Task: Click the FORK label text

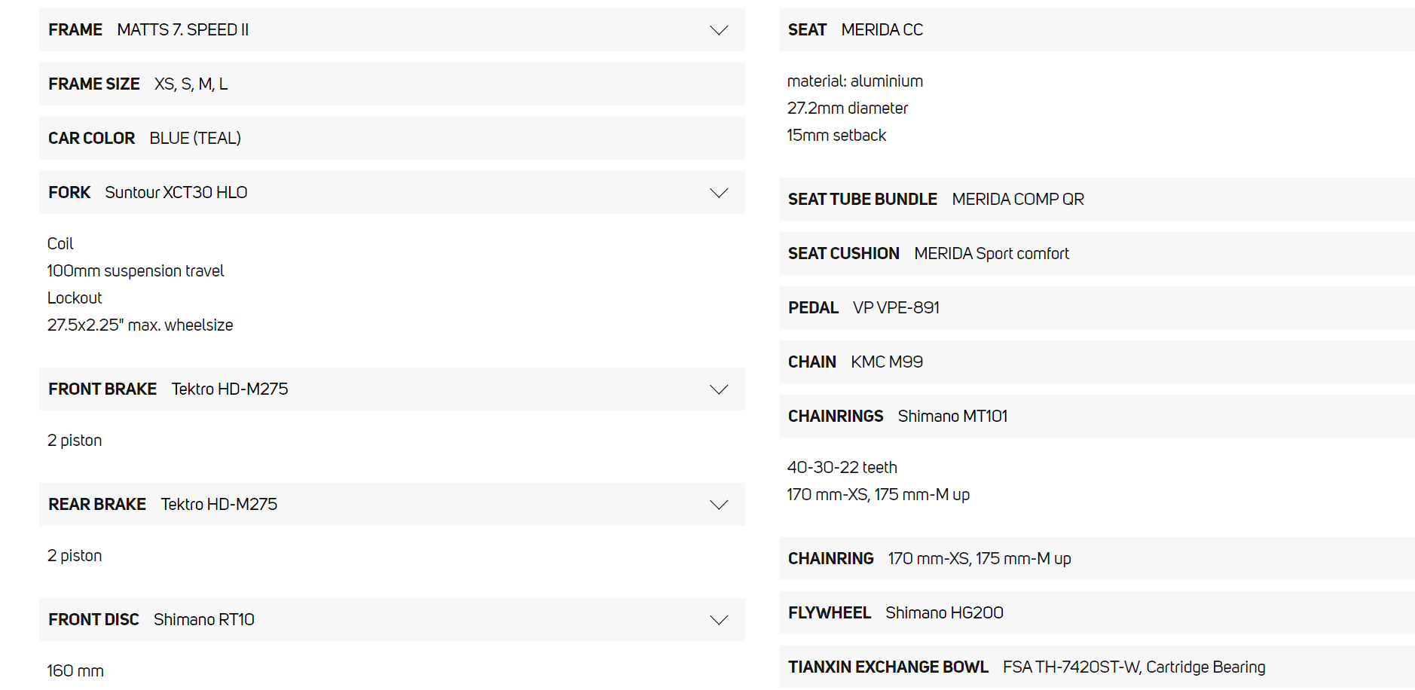Action: [69, 193]
